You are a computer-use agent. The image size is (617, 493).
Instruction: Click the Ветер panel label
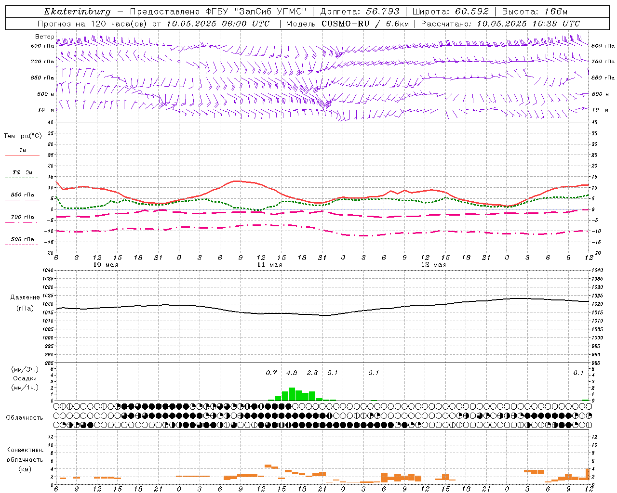point(44,37)
